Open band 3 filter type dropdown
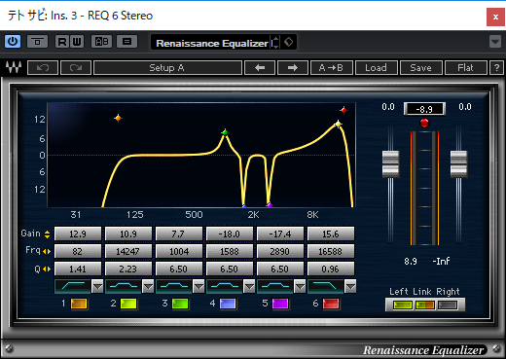 [x=199, y=286]
